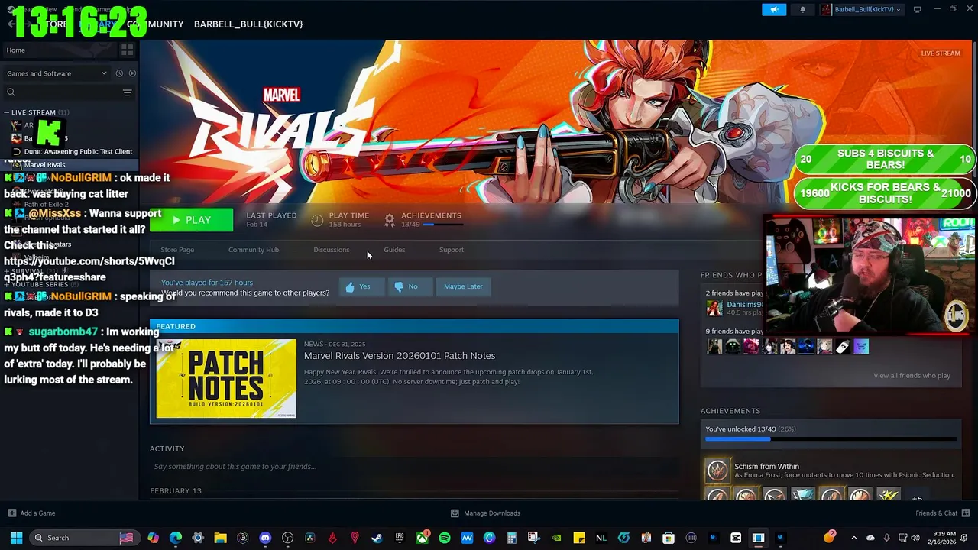Launch Steam from the taskbar

(377, 538)
